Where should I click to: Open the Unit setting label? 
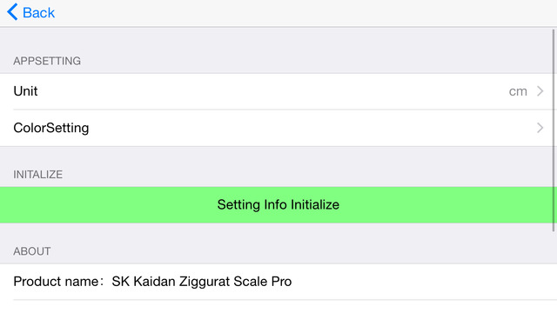25,91
